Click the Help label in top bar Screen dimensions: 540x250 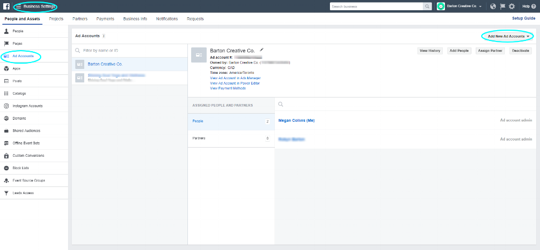click(526, 6)
